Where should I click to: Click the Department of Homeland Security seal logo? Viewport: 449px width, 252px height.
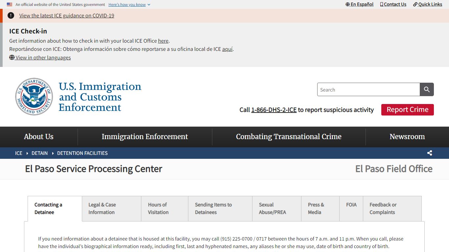[34, 96]
